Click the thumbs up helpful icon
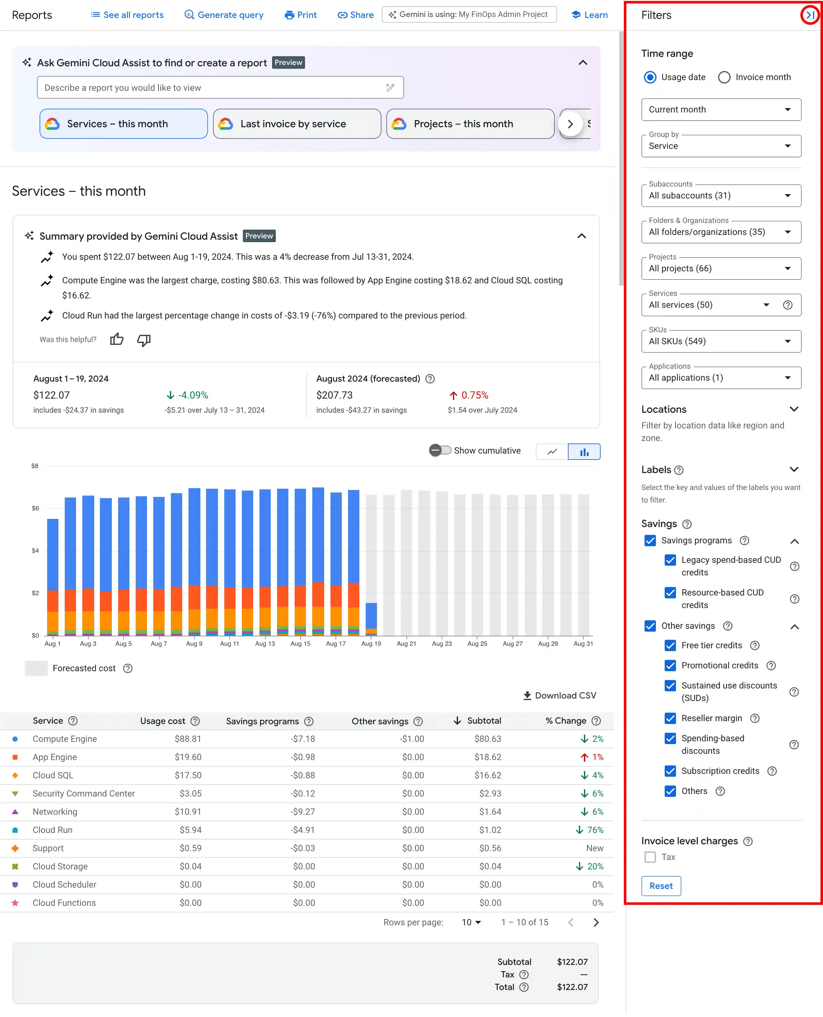The image size is (823, 1017). click(117, 339)
